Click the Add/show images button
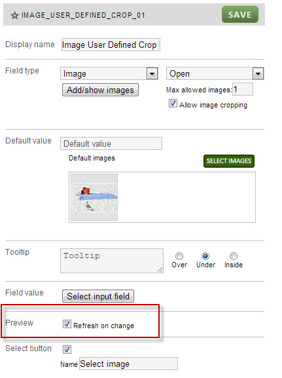Viewport: 282px width, 378px height. [100, 90]
